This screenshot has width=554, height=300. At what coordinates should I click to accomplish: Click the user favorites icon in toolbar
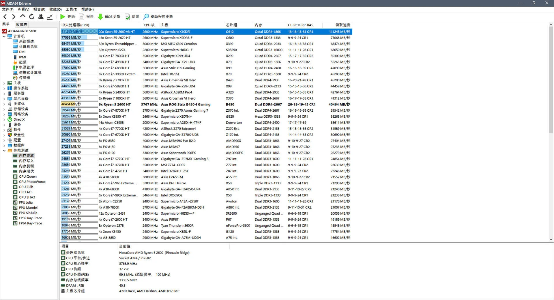pos(41,17)
